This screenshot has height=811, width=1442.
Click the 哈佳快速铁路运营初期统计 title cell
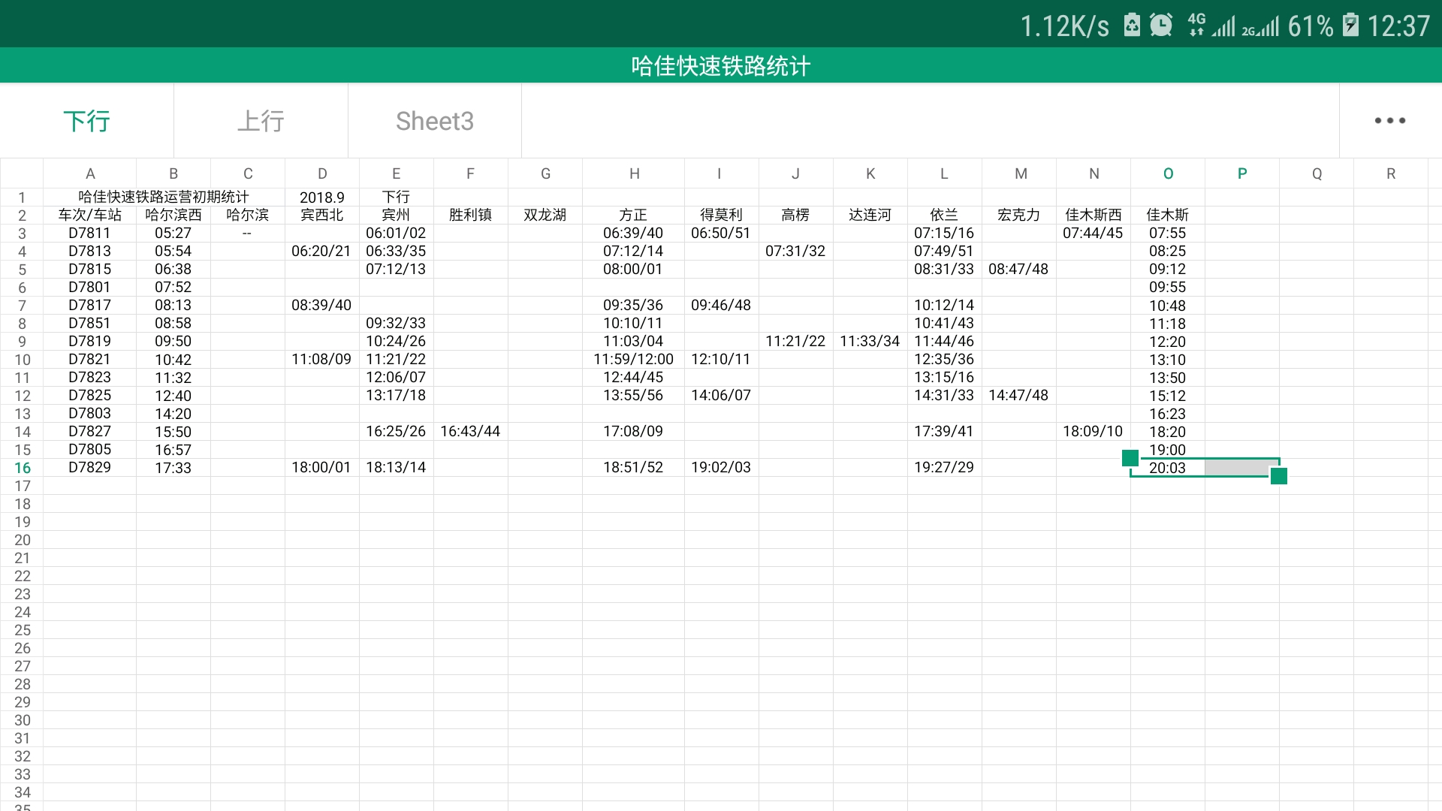[164, 197]
